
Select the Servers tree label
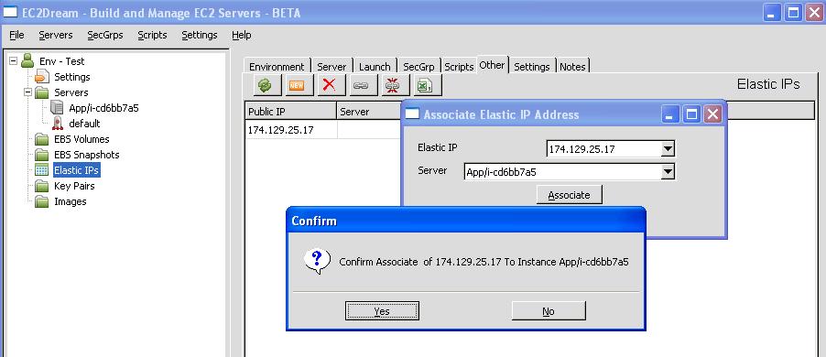71,92
